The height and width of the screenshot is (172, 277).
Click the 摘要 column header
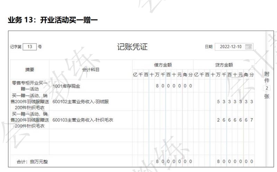click(30, 69)
